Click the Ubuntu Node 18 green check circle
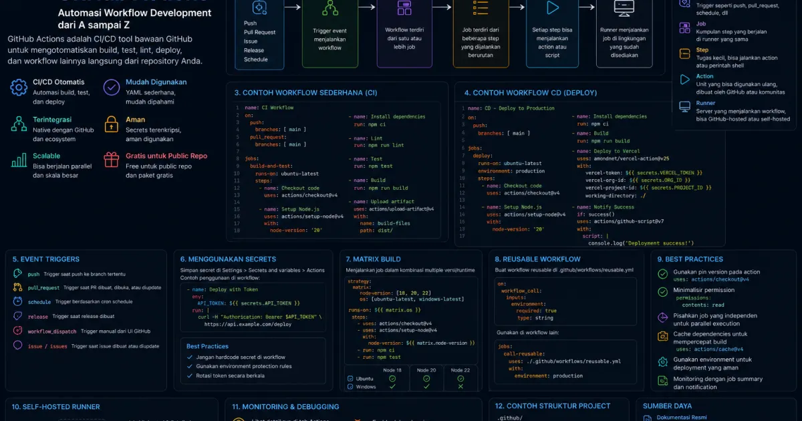 [x=392, y=379]
